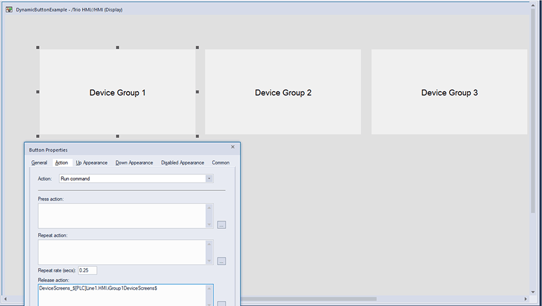Viewport: 542px width, 306px height.
Task: Click inside the Press action text box
Action: click(122, 216)
